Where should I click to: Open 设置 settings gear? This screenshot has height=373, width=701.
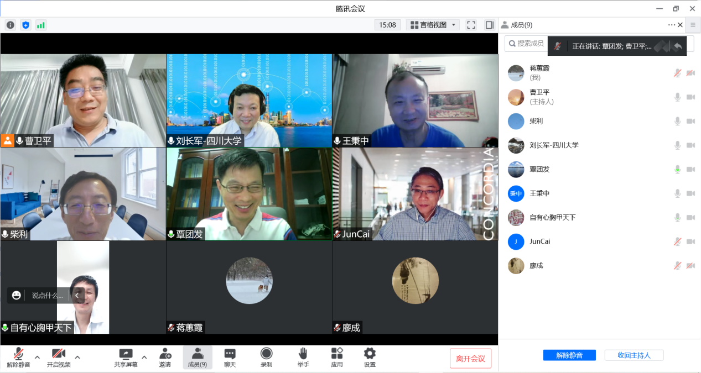coord(370,358)
